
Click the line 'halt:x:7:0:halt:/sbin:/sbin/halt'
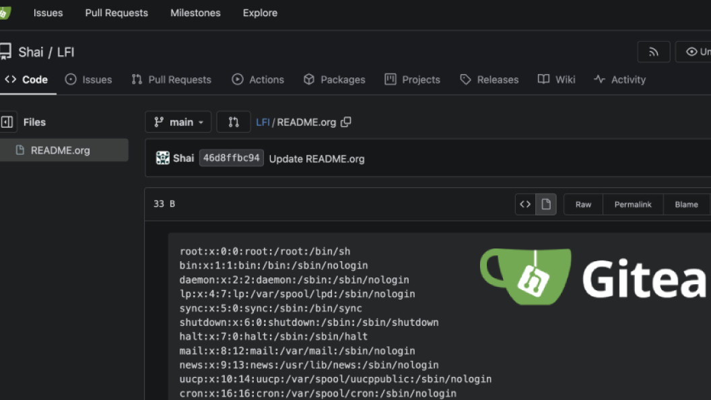pos(273,337)
